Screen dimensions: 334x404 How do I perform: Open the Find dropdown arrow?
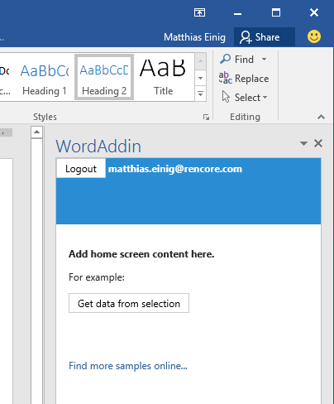(264, 59)
